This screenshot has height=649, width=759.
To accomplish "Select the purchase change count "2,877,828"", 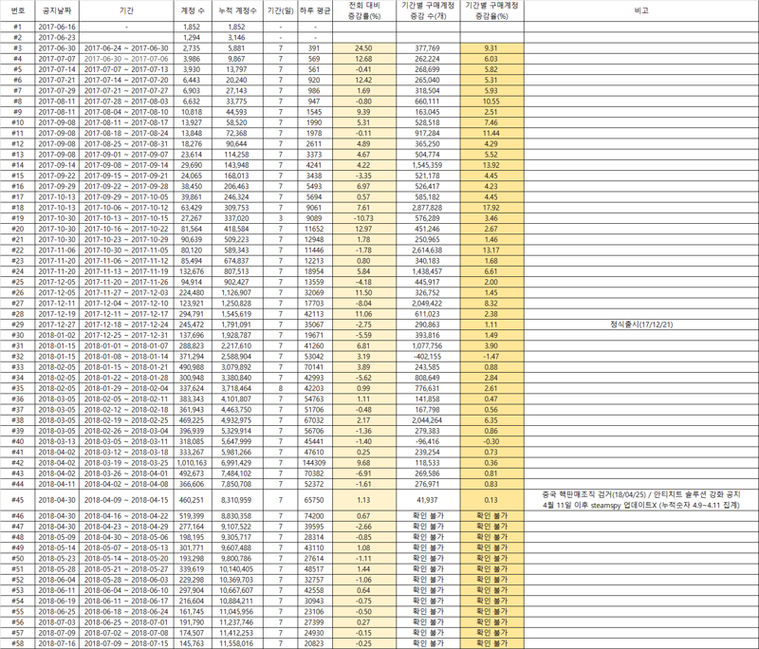I will tap(428, 208).
